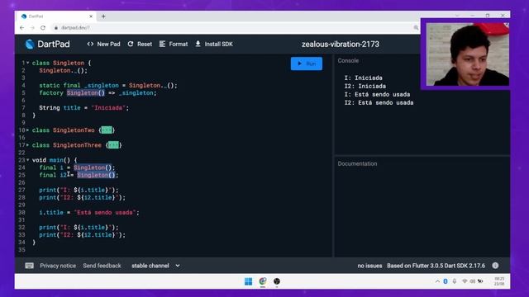Run the Dart program
Screen dimensions: 529x297
pyautogui.click(x=307, y=64)
